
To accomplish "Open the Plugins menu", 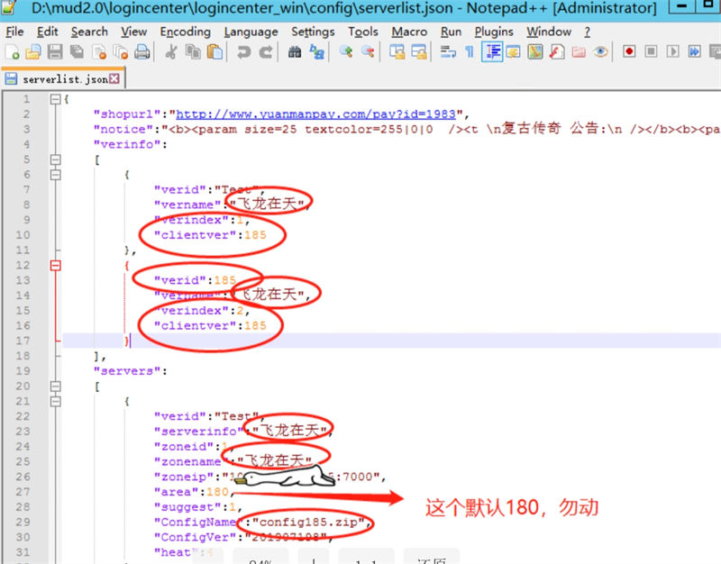I will (x=493, y=32).
